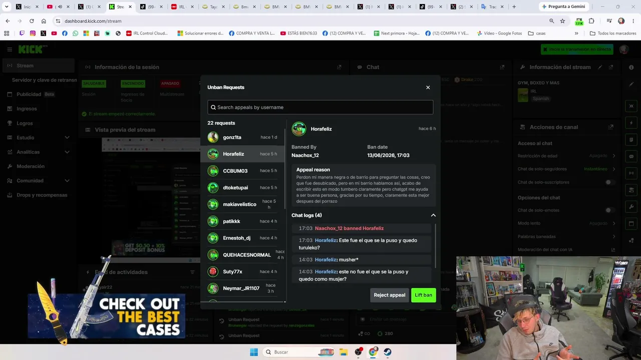Close the Unban Requests dialog
The height and width of the screenshot is (360, 641).
428,87
